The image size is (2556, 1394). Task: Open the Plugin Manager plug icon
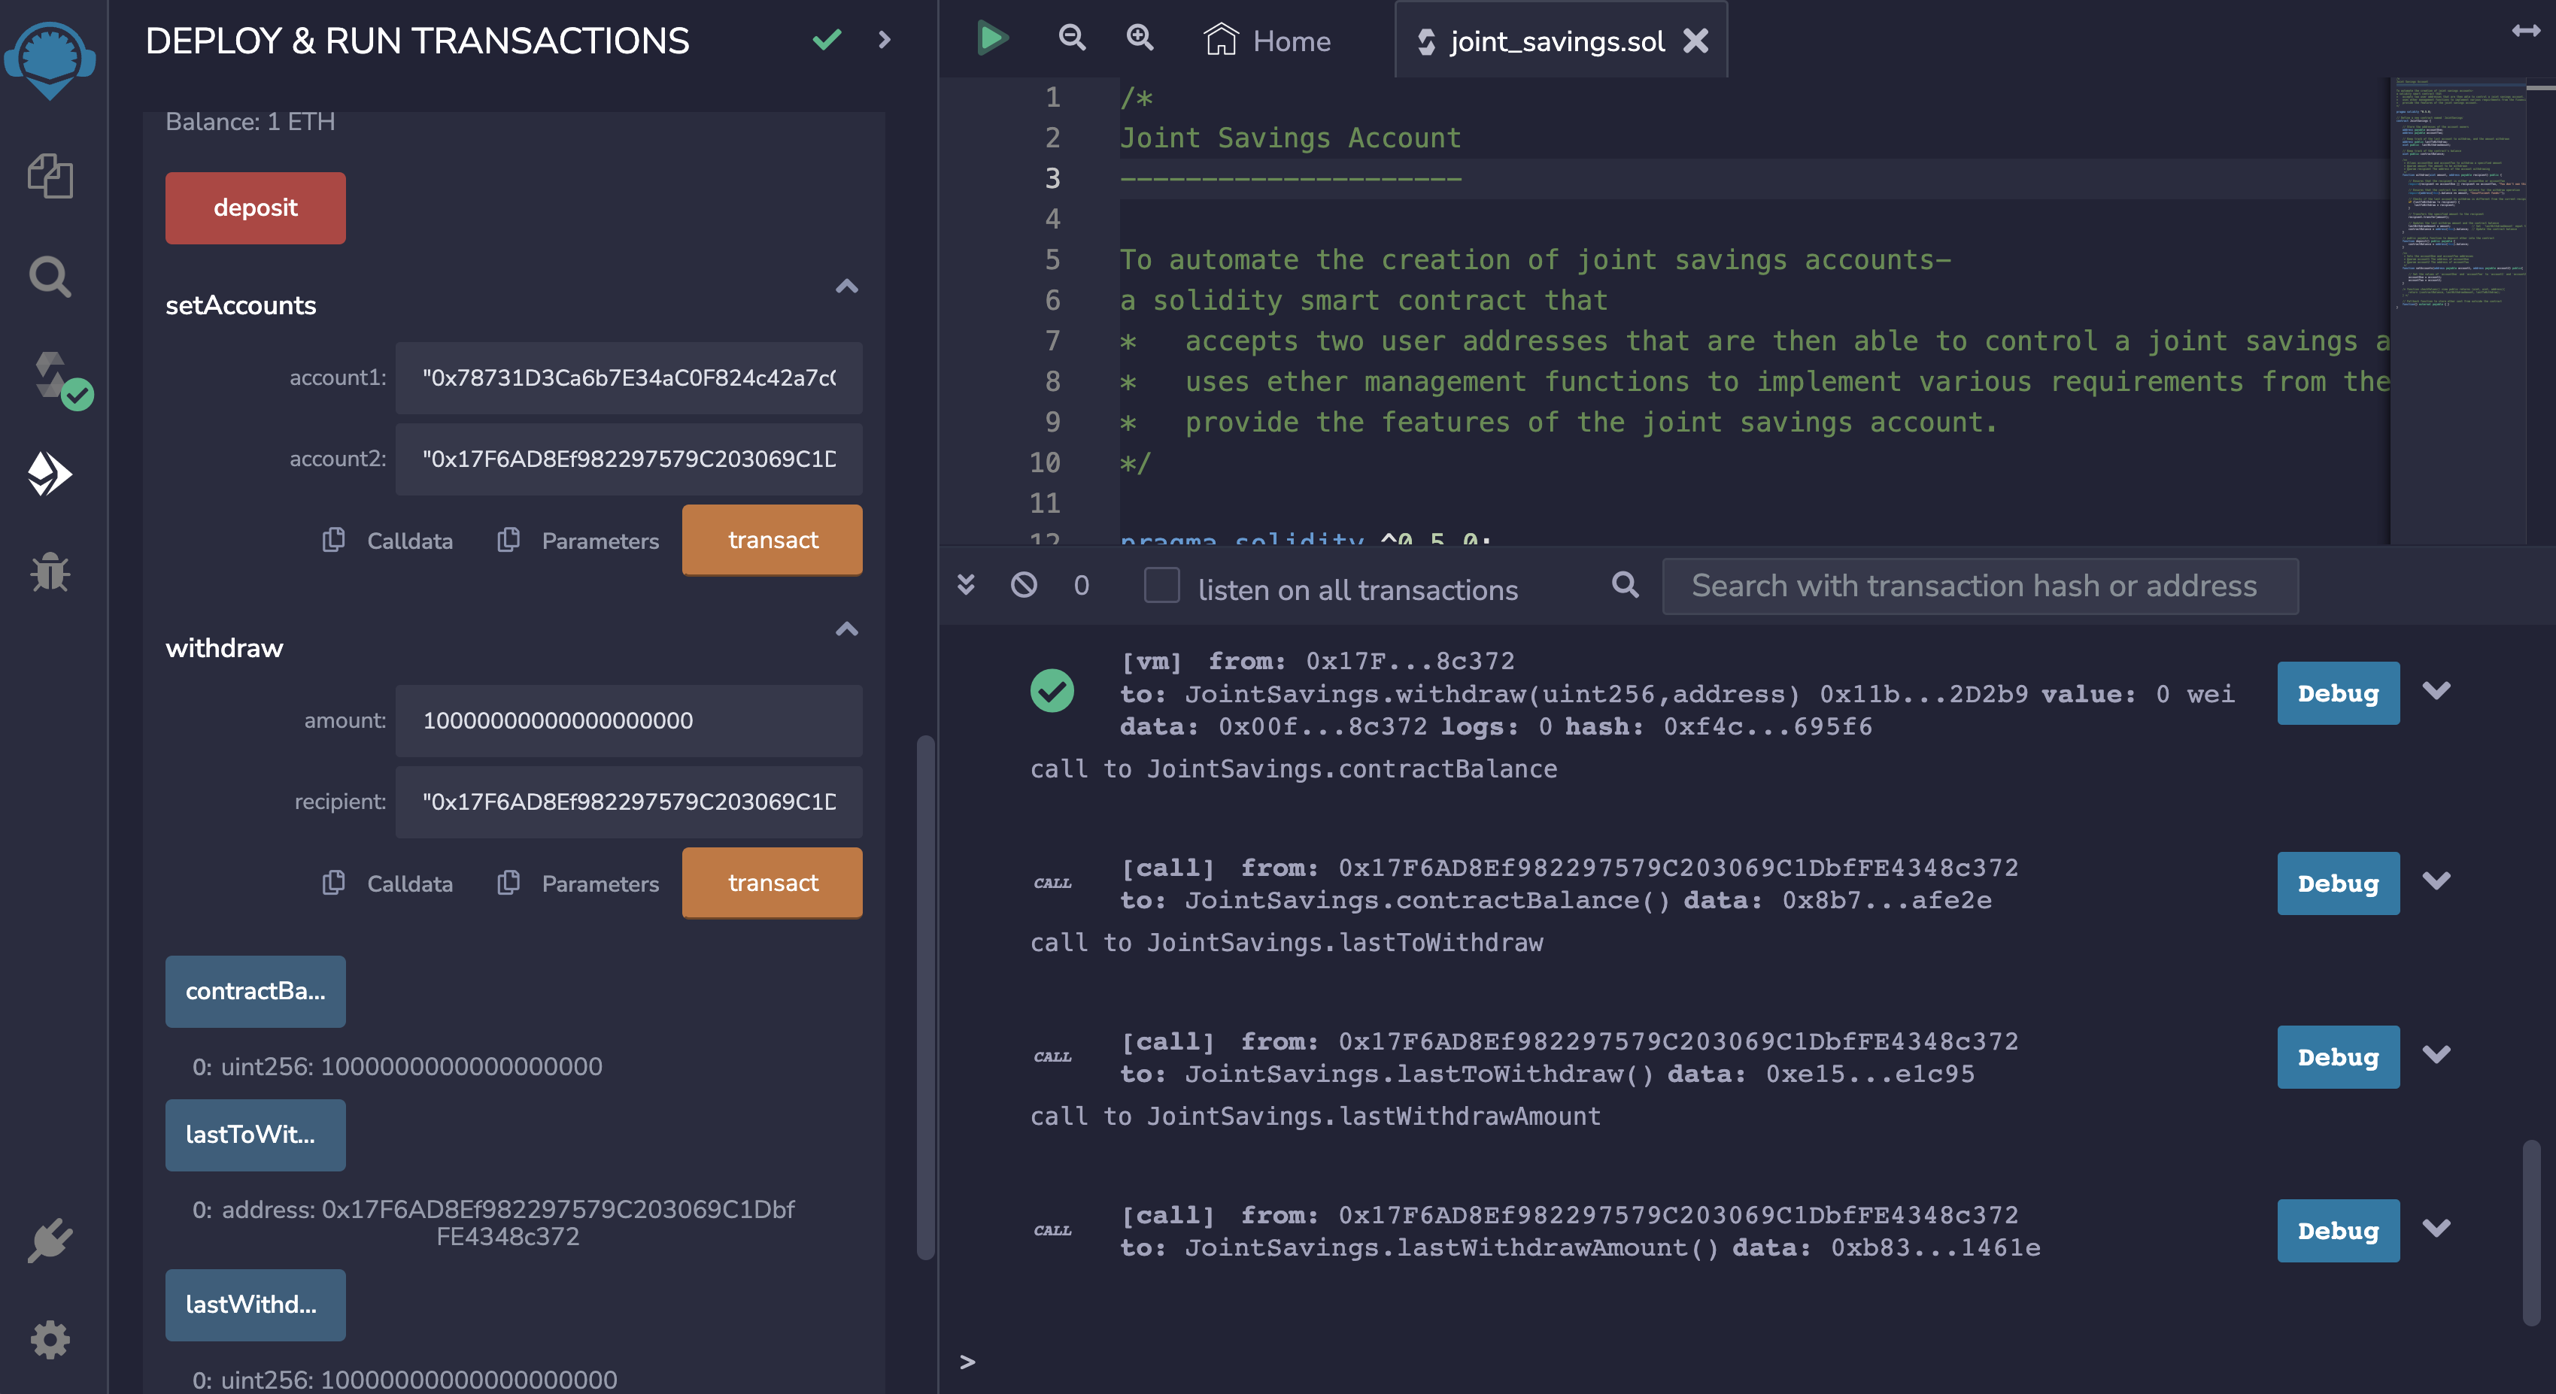click(x=50, y=1241)
